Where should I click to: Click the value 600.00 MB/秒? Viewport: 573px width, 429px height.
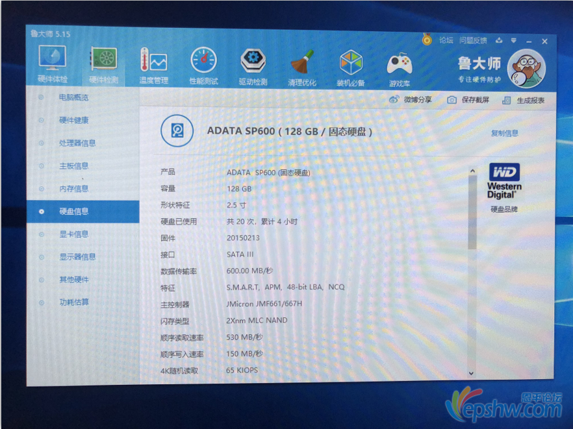[249, 271]
